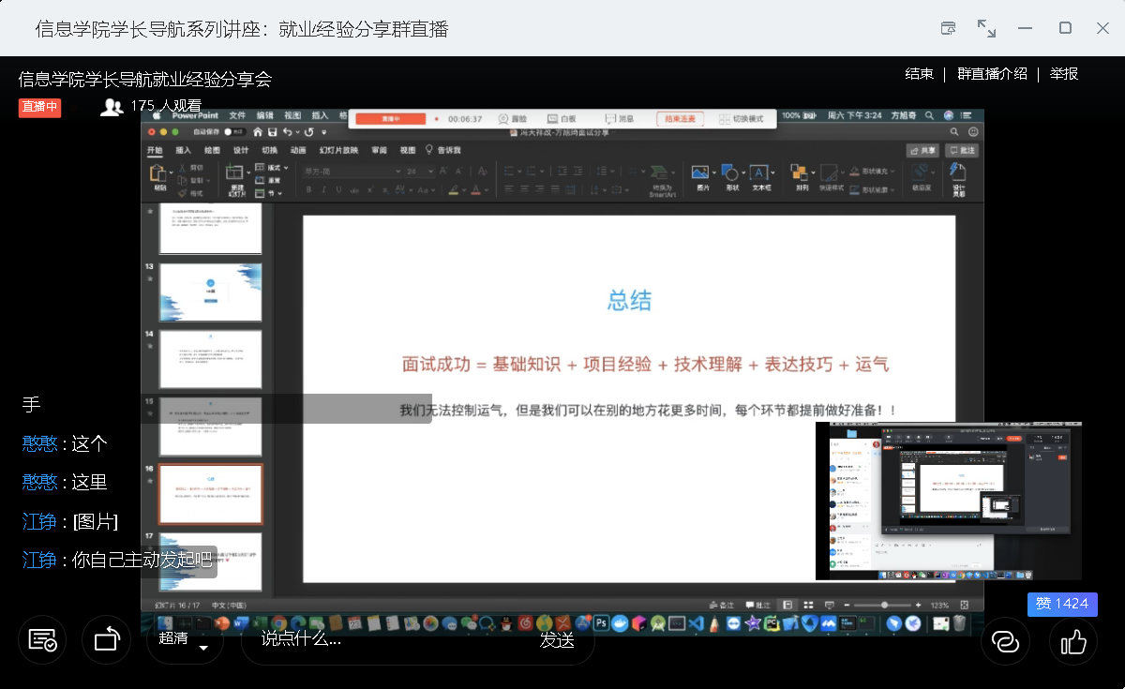Open the checklist note icon at bottom left
This screenshot has width=1125, height=689.
[42, 640]
